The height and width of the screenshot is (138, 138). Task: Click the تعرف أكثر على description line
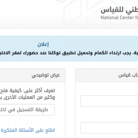tap(28, 90)
